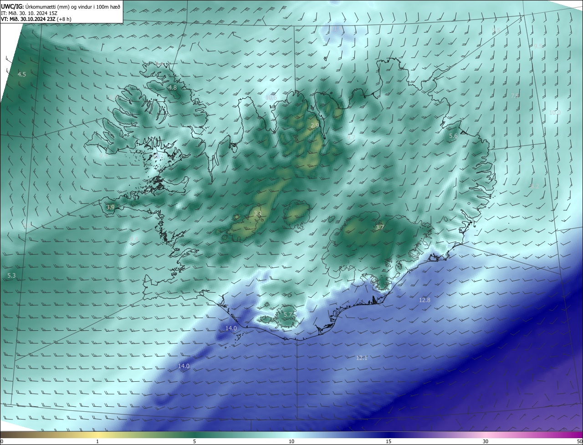
Task: Click the faint 10.0 value label
Action: point(554,112)
